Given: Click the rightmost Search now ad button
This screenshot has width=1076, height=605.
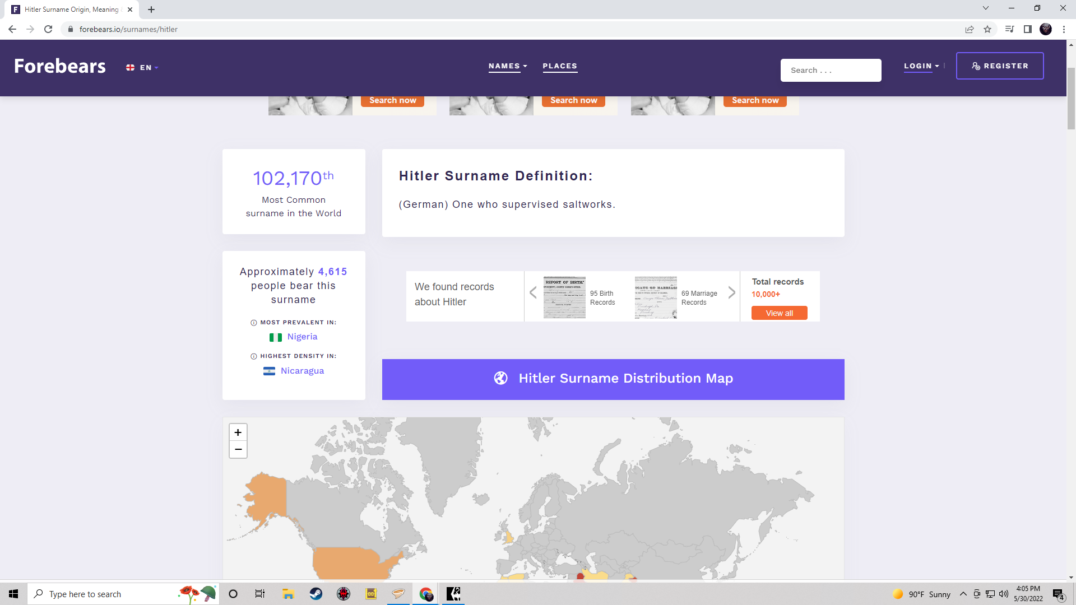Looking at the screenshot, I should (755, 100).
